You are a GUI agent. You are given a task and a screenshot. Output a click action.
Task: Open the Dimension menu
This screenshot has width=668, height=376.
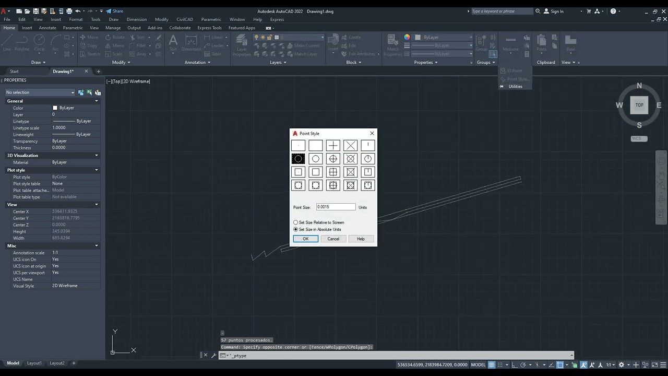click(137, 19)
